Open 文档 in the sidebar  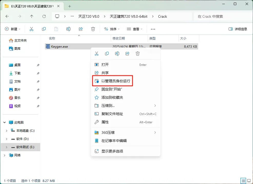21,81
